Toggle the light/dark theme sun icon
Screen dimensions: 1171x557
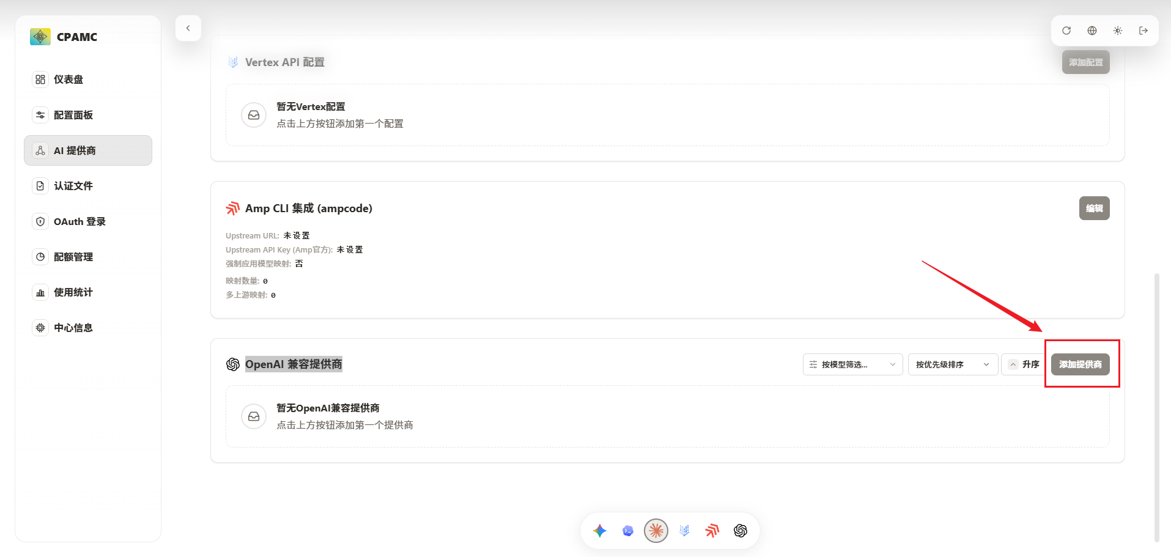[1118, 31]
